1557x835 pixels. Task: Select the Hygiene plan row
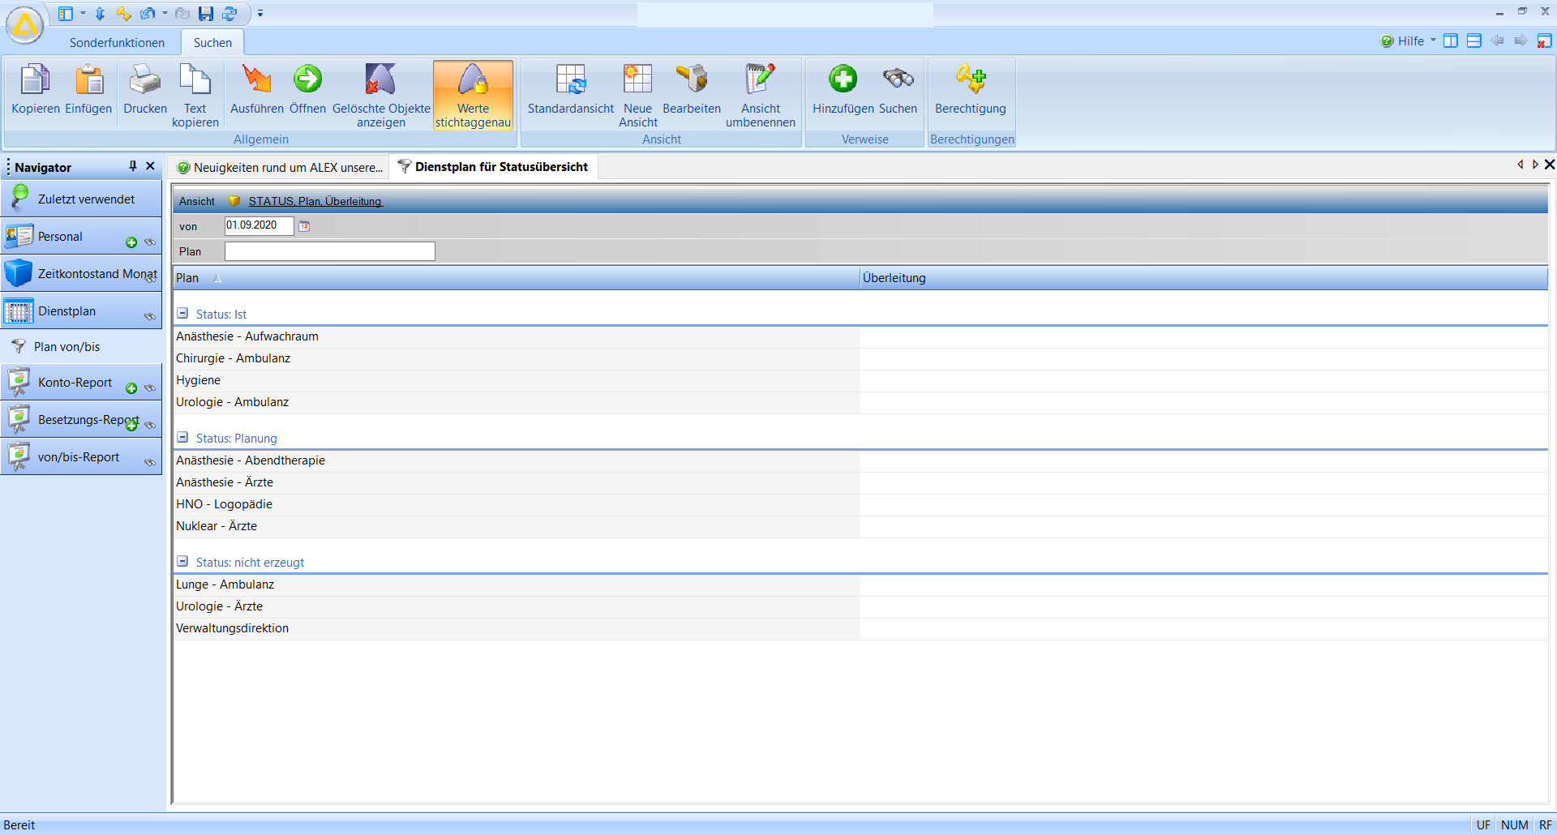199,380
